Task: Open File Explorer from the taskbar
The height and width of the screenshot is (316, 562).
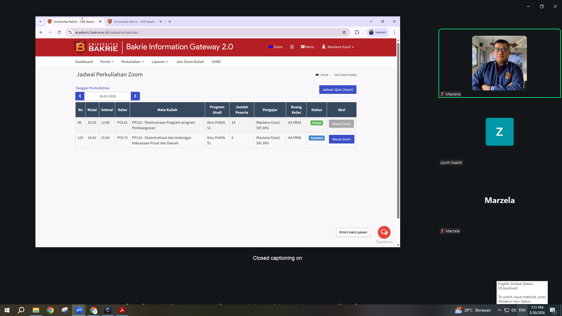Action: click(x=36, y=310)
